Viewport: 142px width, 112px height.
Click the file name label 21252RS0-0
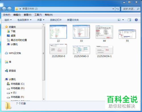(59, 56)
